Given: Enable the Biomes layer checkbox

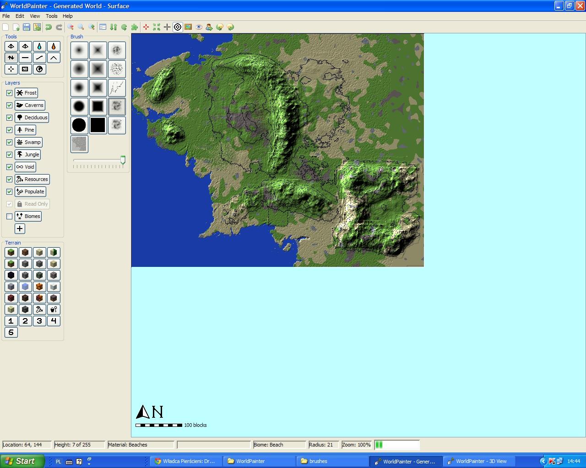Looking at the screenshot, I should coord(9,216).
